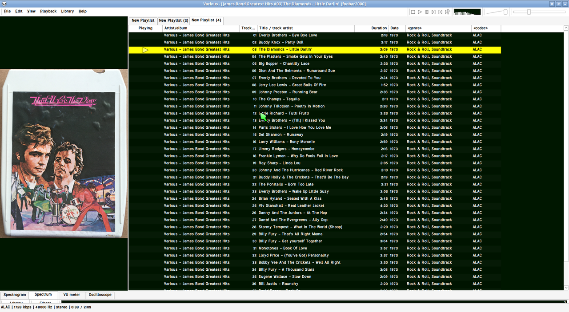Sort by Title / track artist header

click(306, 28)
